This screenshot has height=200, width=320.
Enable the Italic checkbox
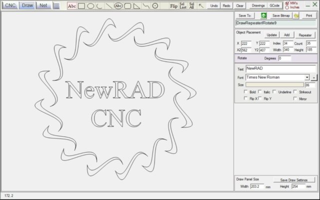tap(260, 92)
